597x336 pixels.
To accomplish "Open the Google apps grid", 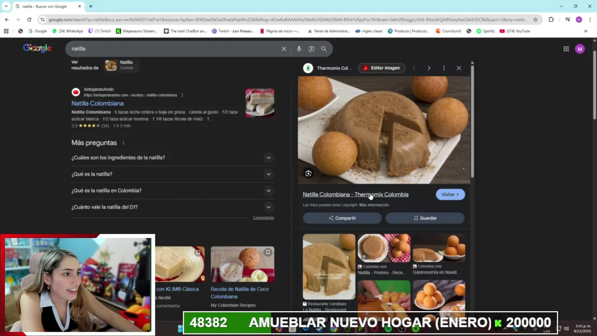I will [566, 49].
